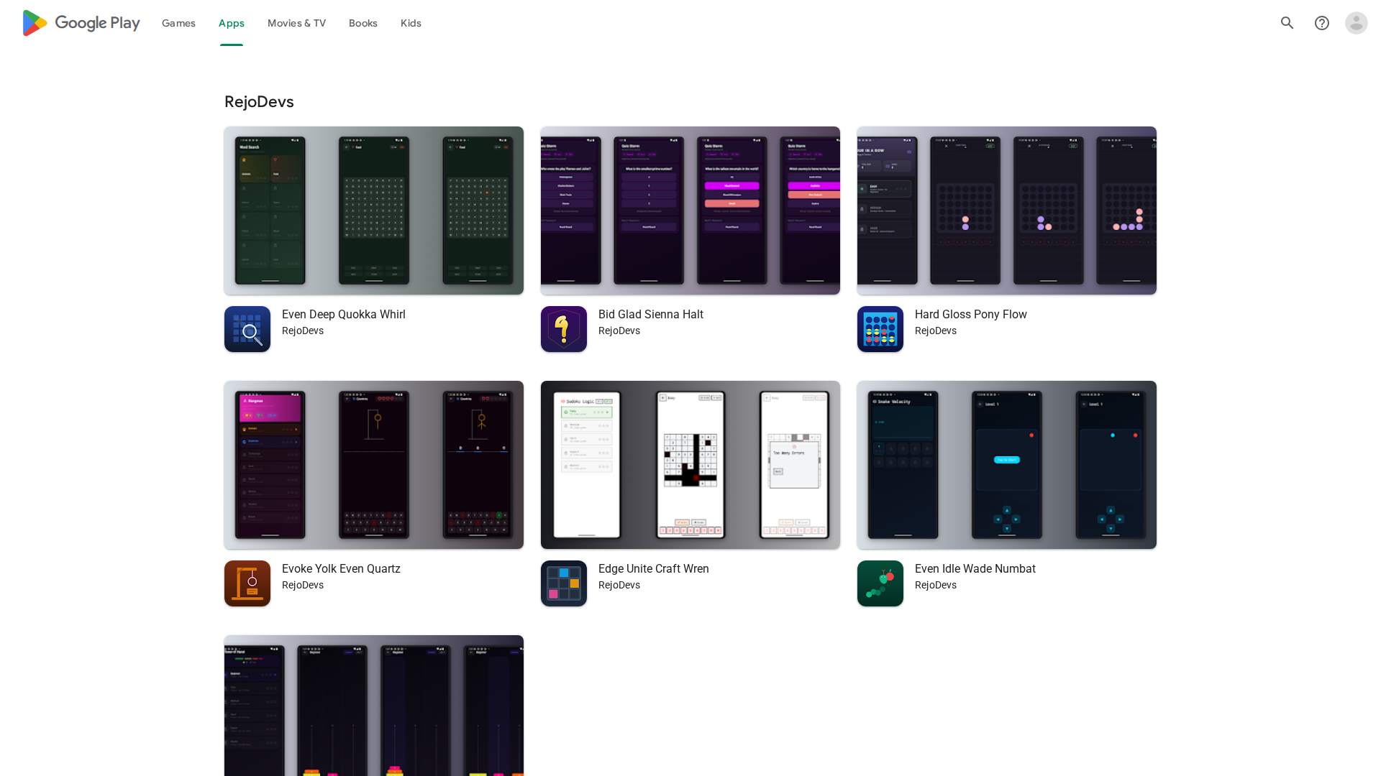Screen dimensions: 1381x776
Task: Open Edge Unite Craft Wren title link
Action: click(654, 569)
